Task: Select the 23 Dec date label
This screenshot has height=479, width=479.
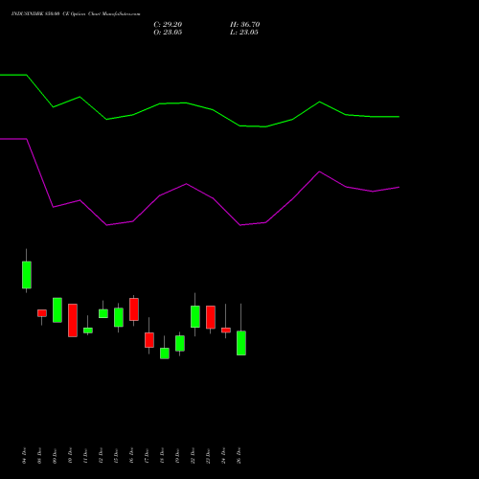Action: (x=208, y=455)
